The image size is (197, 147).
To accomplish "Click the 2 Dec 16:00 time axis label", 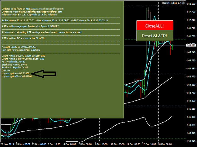I will pos(54,144).
